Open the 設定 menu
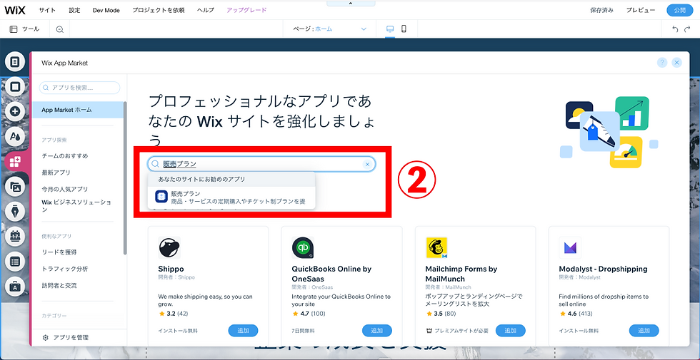This screenshot has width=700, height=360. (74, 10)
